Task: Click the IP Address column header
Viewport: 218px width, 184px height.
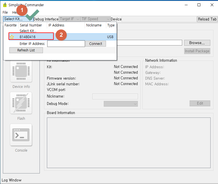Action: click(x=66, y=25)
